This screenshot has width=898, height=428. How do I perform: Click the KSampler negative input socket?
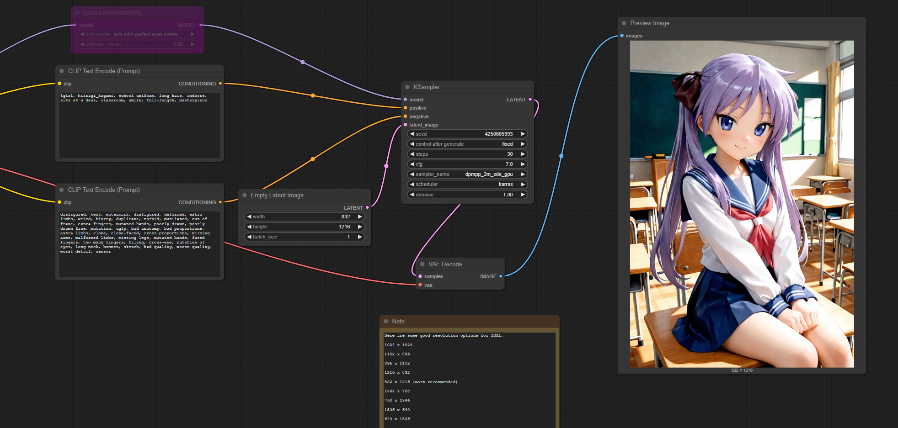click(405, 116)
